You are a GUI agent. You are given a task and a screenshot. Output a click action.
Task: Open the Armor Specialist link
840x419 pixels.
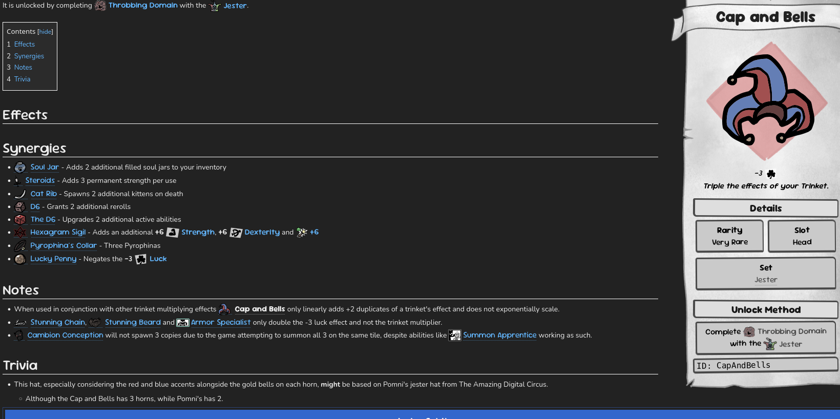pos(221,323)
